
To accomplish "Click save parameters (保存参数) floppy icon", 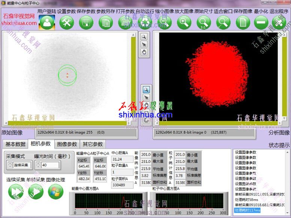I will click(86, 23).
